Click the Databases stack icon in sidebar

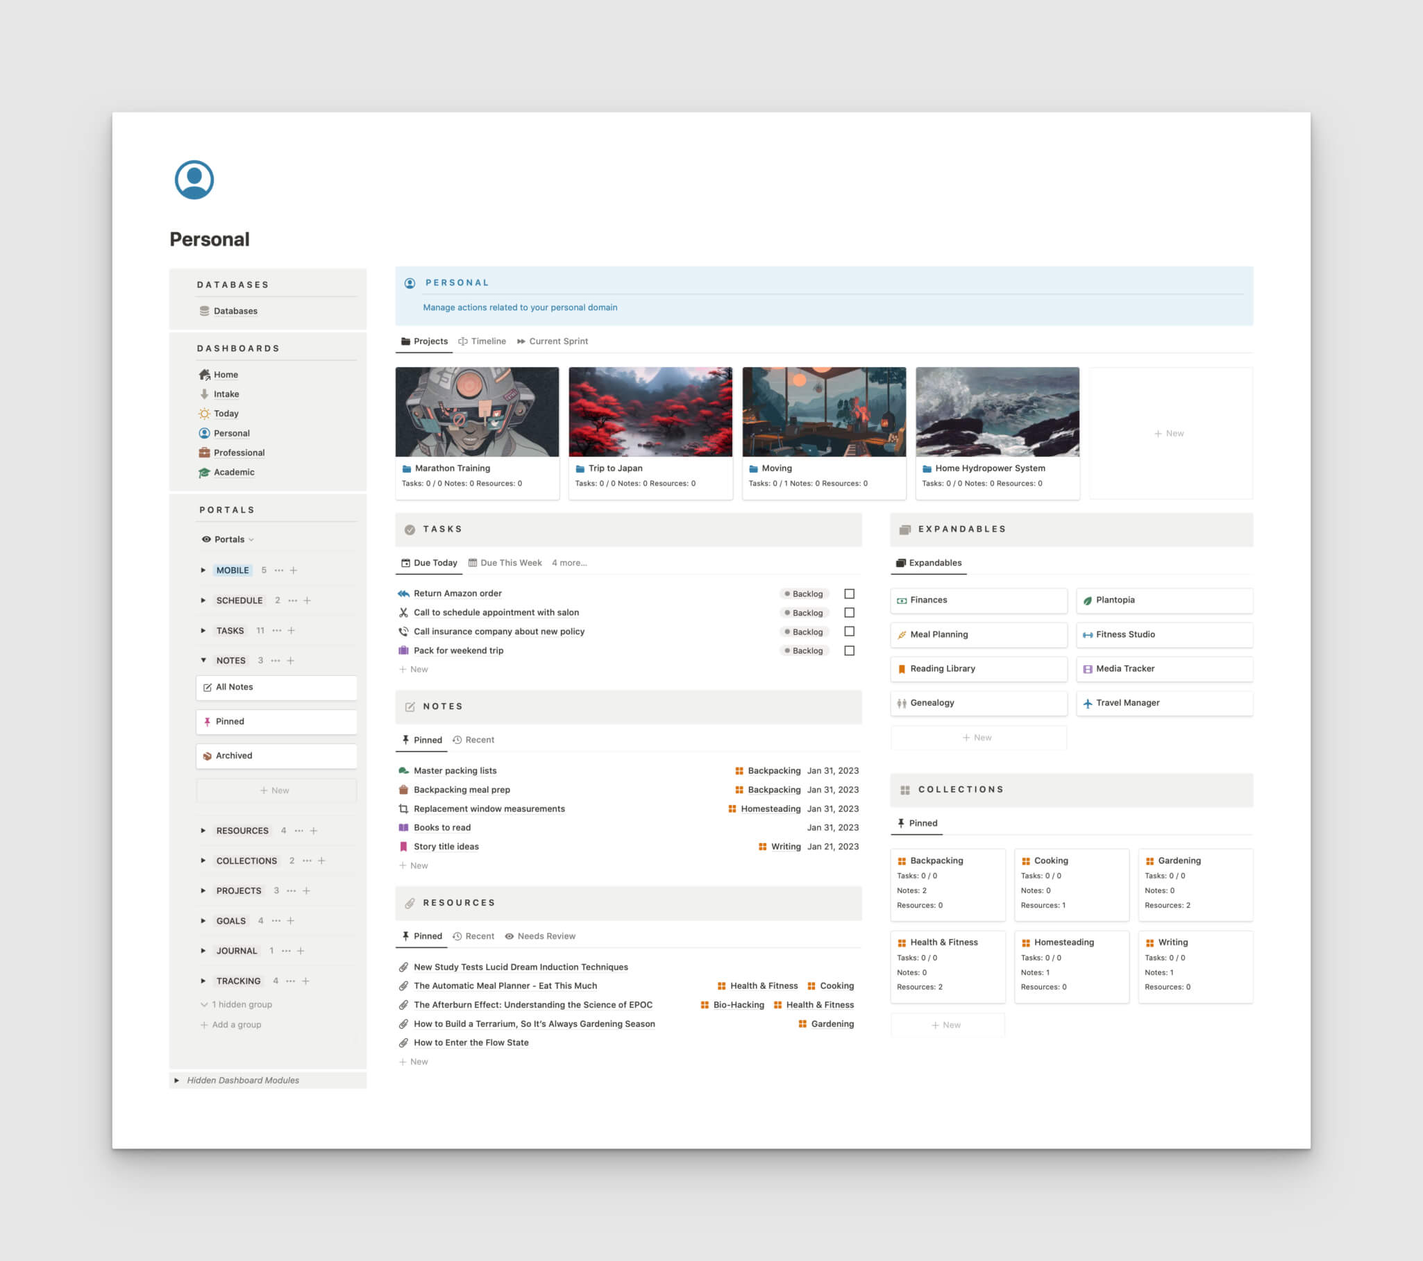pyautogui.click(x=204, y=311)
